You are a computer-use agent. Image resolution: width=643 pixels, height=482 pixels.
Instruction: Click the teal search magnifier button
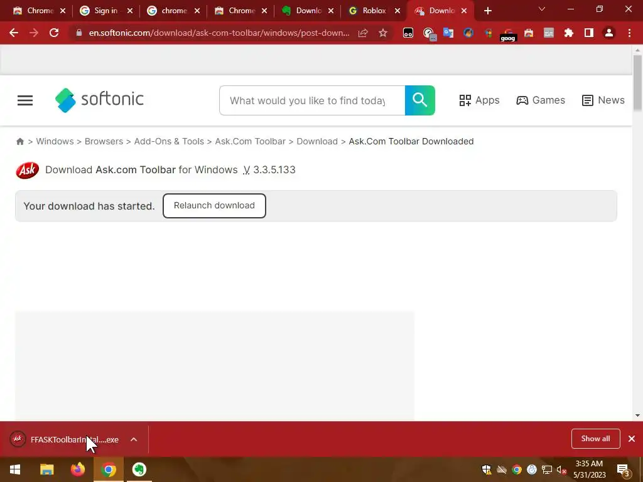[420, 100]
